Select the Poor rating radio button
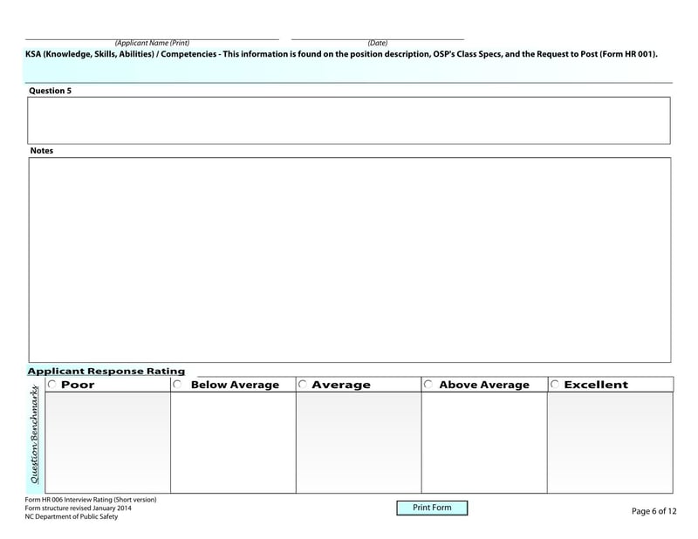 point(51,384)
